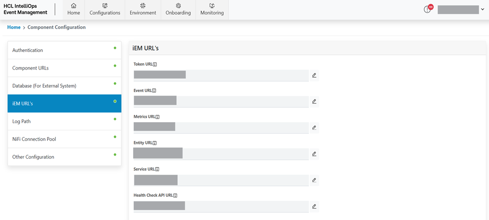Viewport: 489px width, 220px height.
Task: Open the Configurations menu
Action: [x=104, y=10]
